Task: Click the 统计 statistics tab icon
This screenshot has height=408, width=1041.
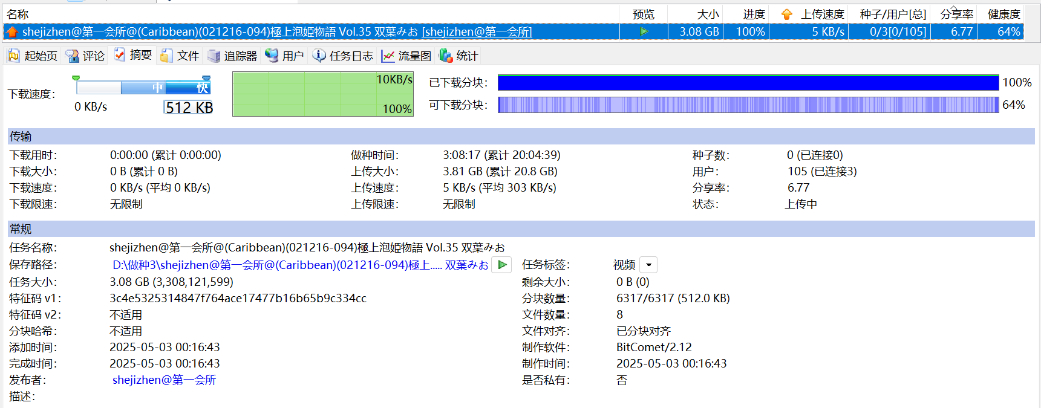Action: point(446,56)
